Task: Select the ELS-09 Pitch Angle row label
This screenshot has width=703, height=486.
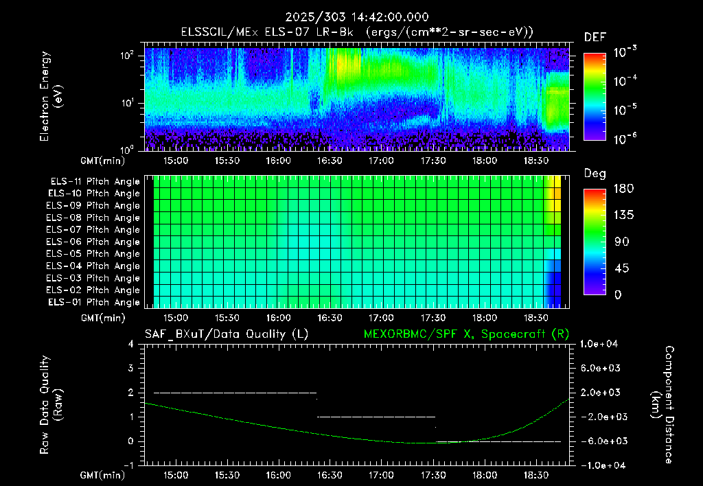Action: (x=93, y=206)
